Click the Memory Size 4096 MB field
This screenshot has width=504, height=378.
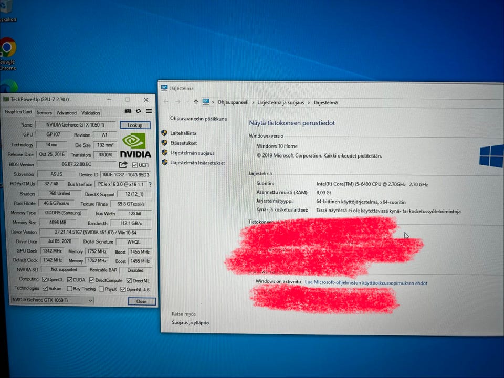(58, 223)
